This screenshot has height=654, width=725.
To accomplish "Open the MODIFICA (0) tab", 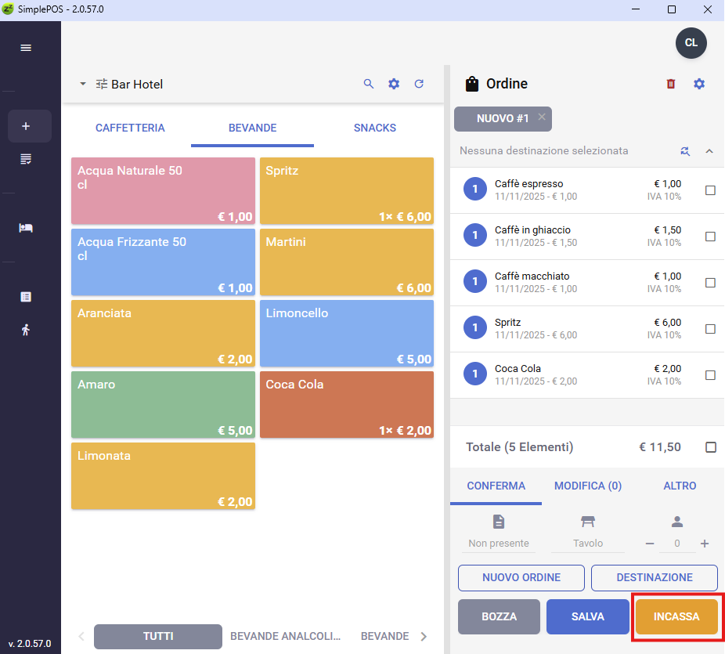I will click(x=587, y=486).
